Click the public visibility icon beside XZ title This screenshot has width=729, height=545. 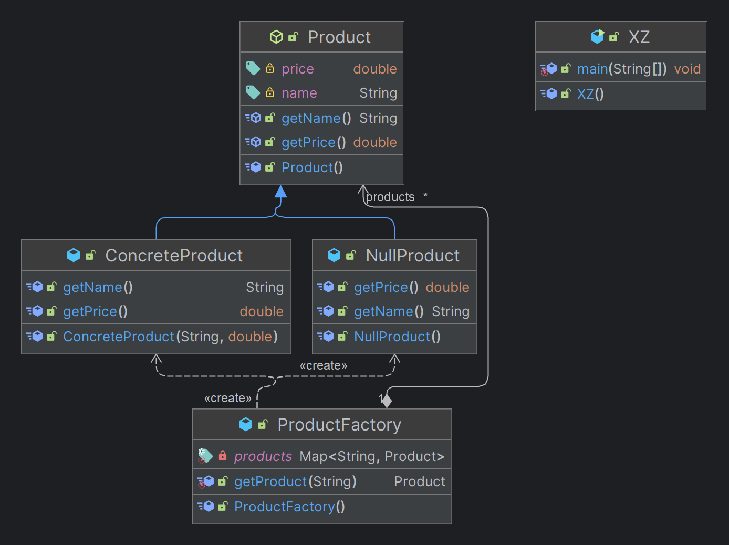click(x=613, y=37)
